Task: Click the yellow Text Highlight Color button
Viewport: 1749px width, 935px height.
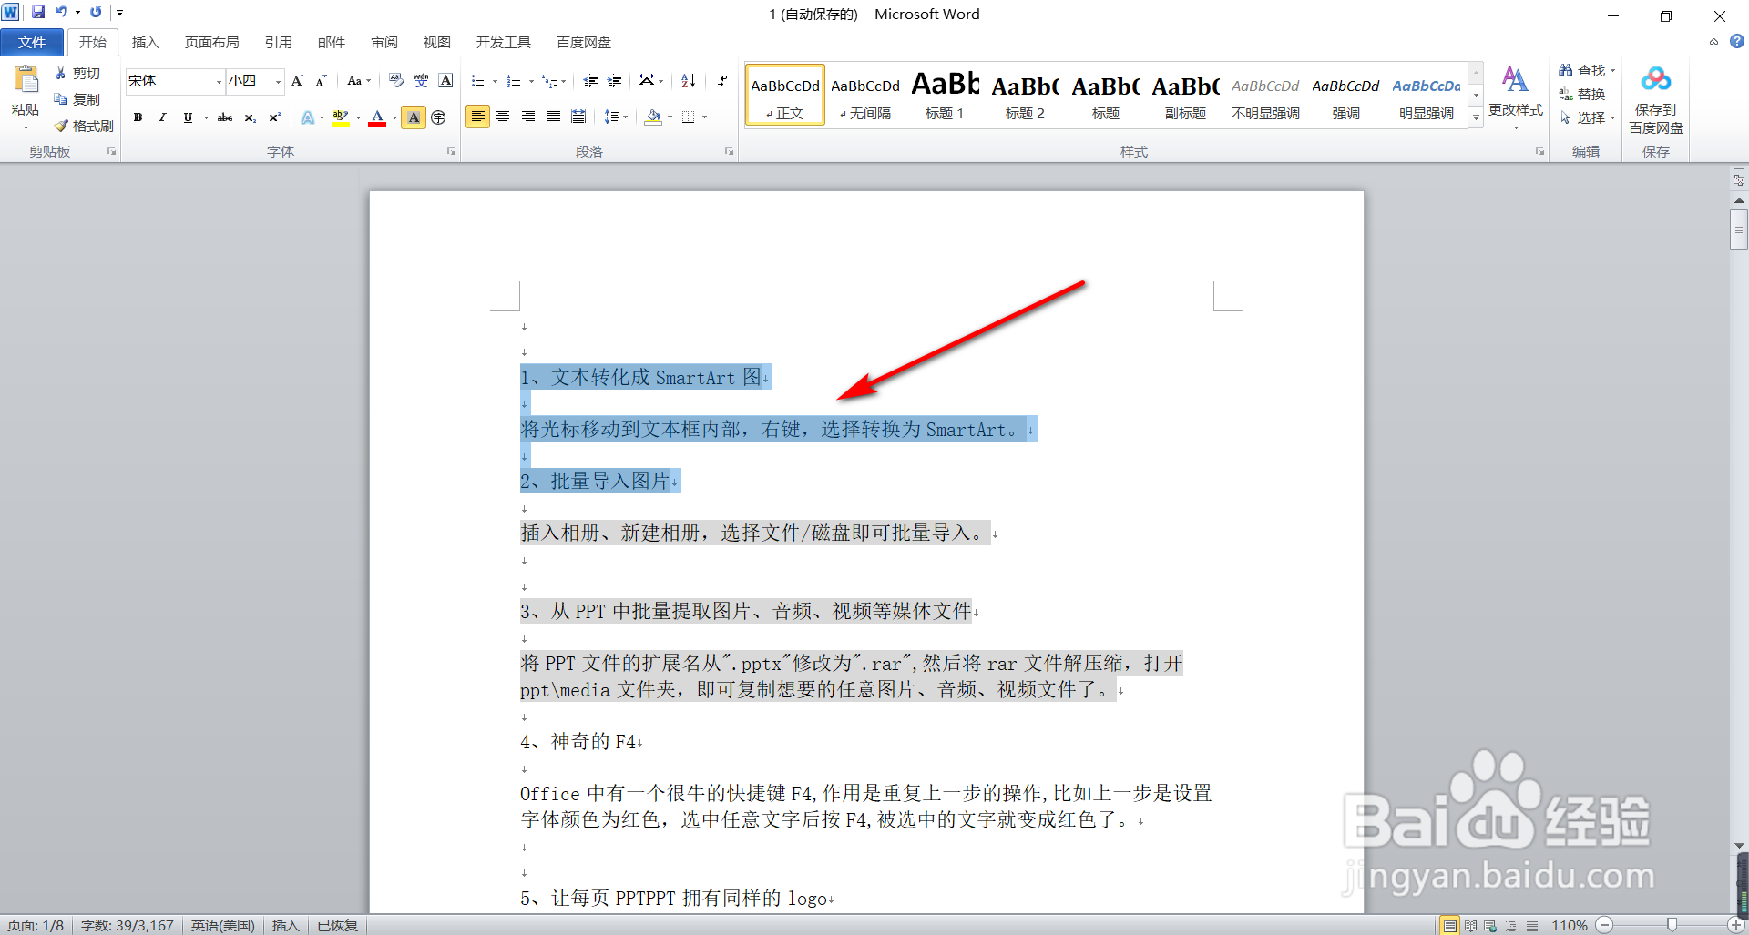Action: pyautogui.click(x=341, y=117)
